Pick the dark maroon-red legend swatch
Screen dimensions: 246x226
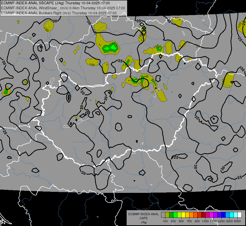[x=204, y=215]
